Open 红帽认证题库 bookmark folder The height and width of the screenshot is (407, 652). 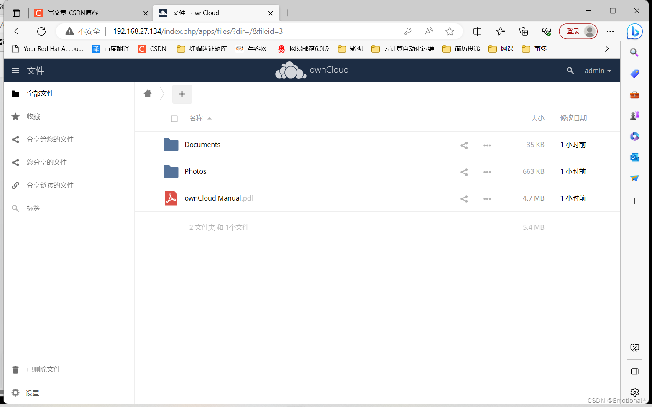(x=202, y=49)
